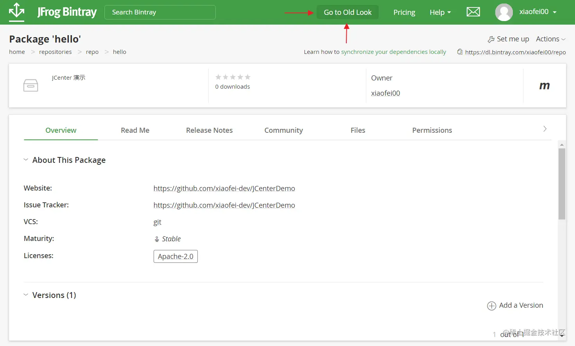The height and width of the screenshot is (346, 575).
Task: Click the vertical scrollbar thumb
Action: [562, 184]
